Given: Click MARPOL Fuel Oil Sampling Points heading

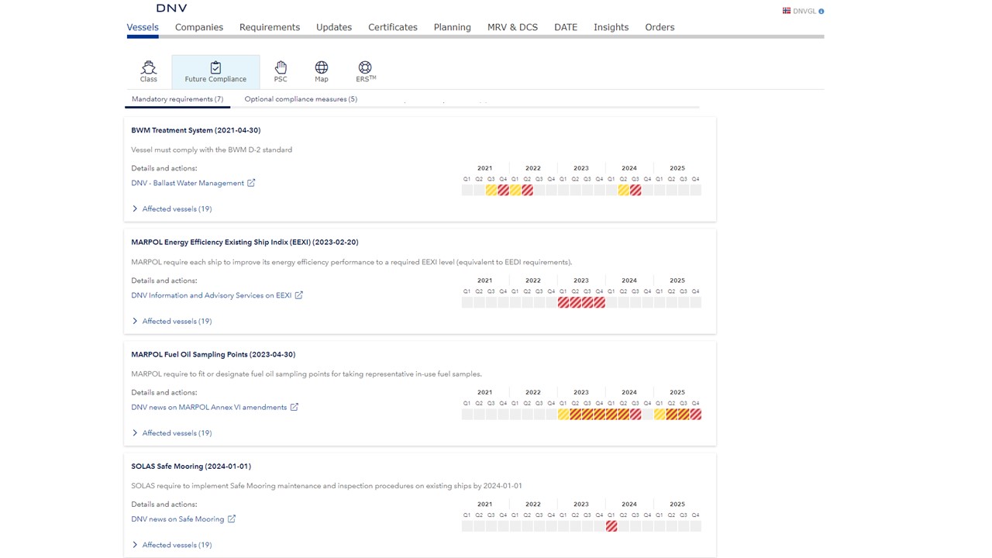Looking at the screenshot, I should pyautogui.click(x=213, y=354).
